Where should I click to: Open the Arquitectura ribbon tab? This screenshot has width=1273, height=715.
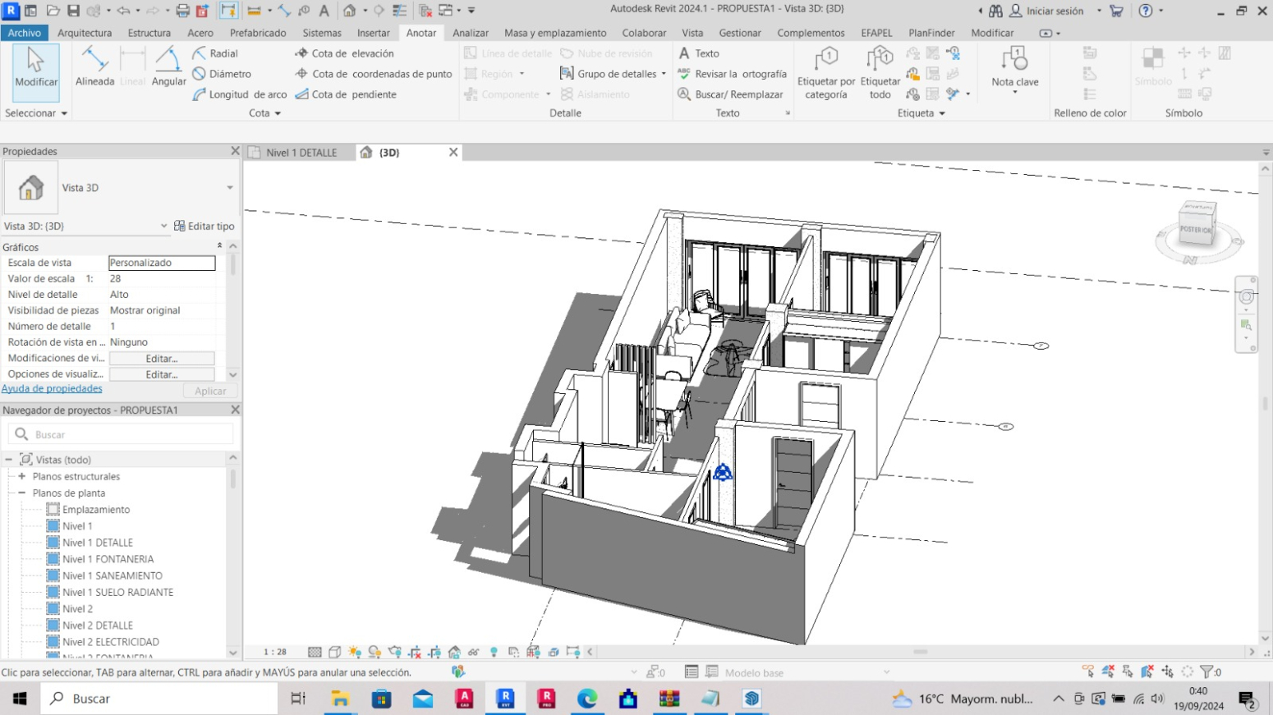85,33
